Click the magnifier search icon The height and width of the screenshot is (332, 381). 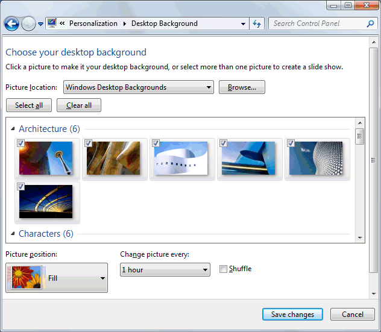[x=370, y=23]
